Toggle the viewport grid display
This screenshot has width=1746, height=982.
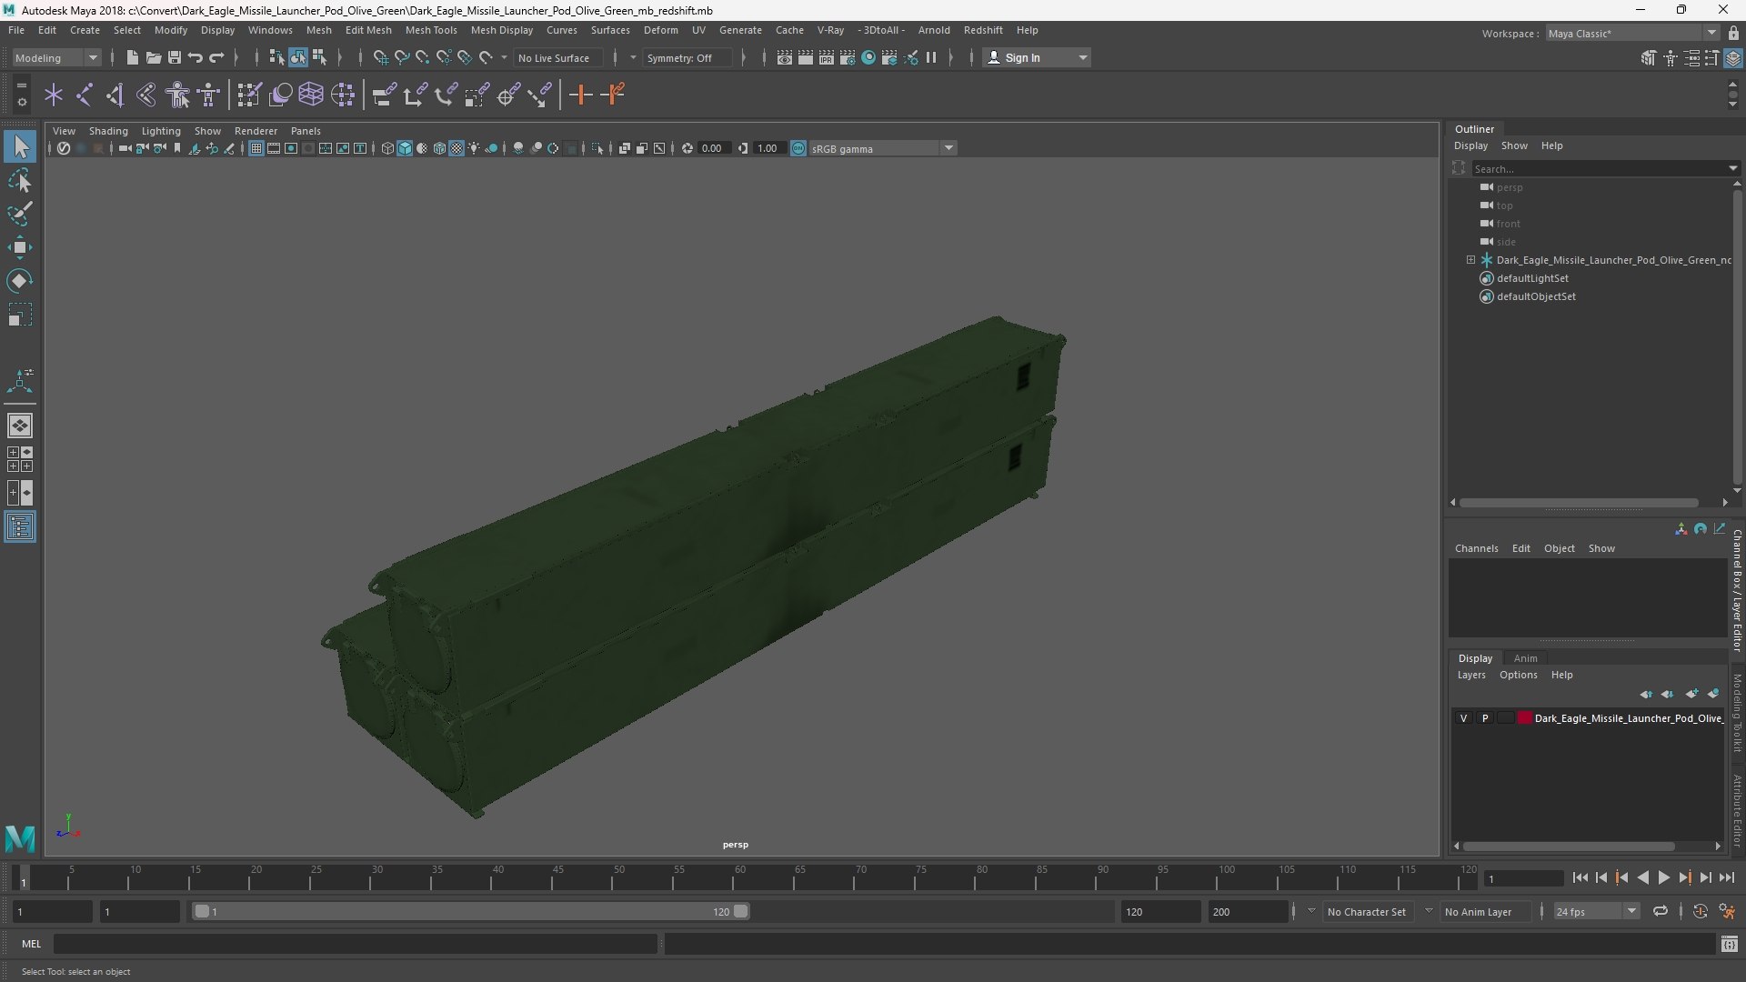[x=256, y=148]
